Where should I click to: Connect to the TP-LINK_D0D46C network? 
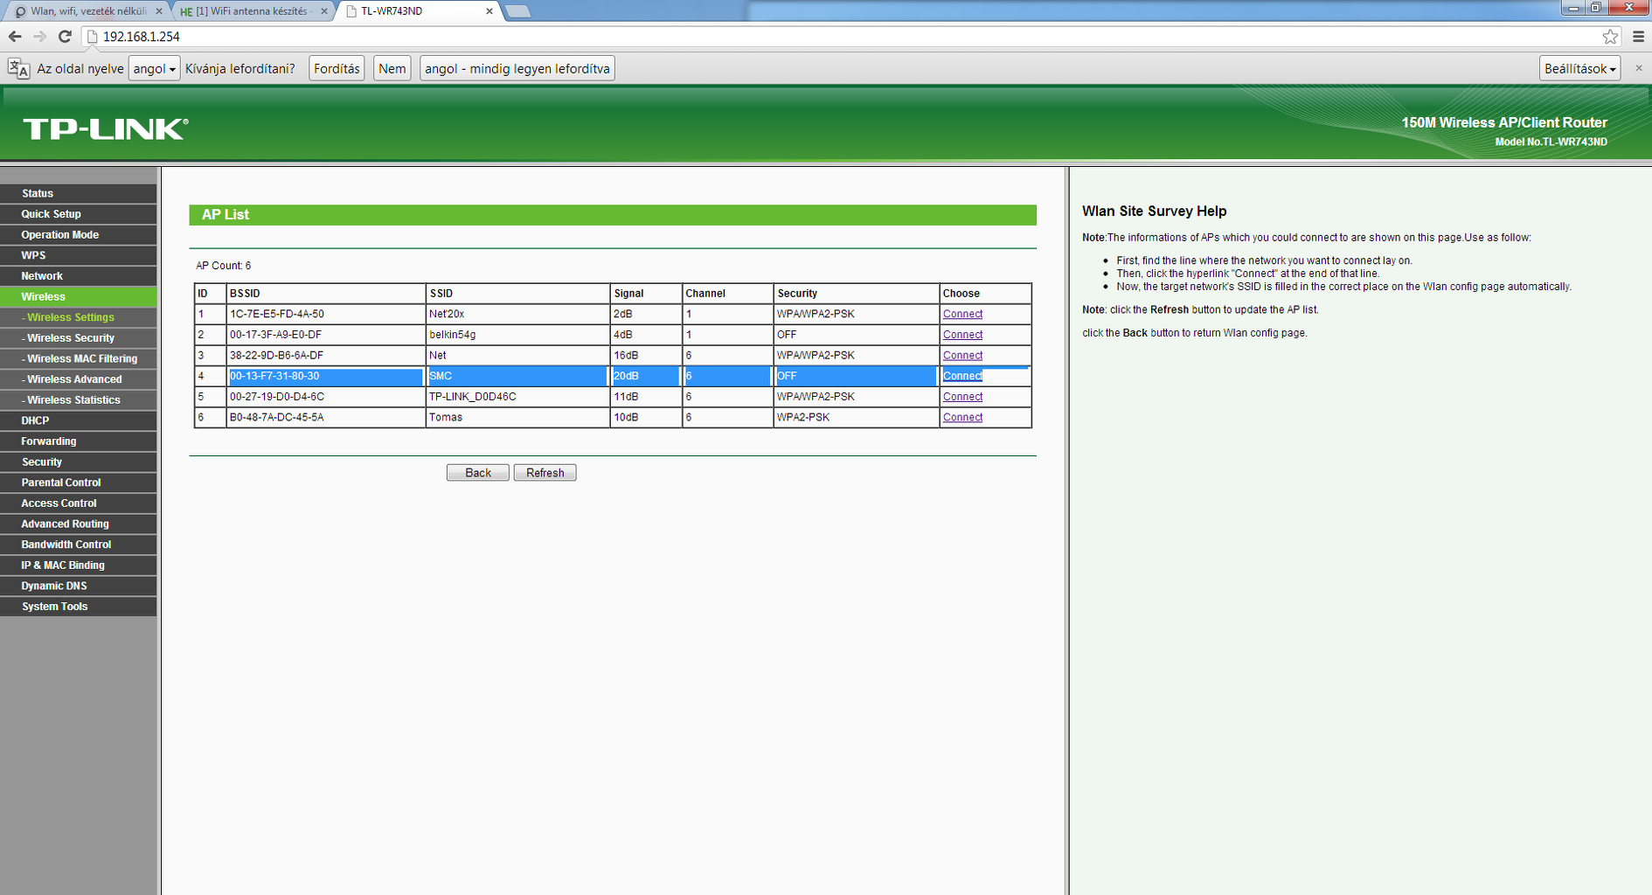tap(962, 397)
